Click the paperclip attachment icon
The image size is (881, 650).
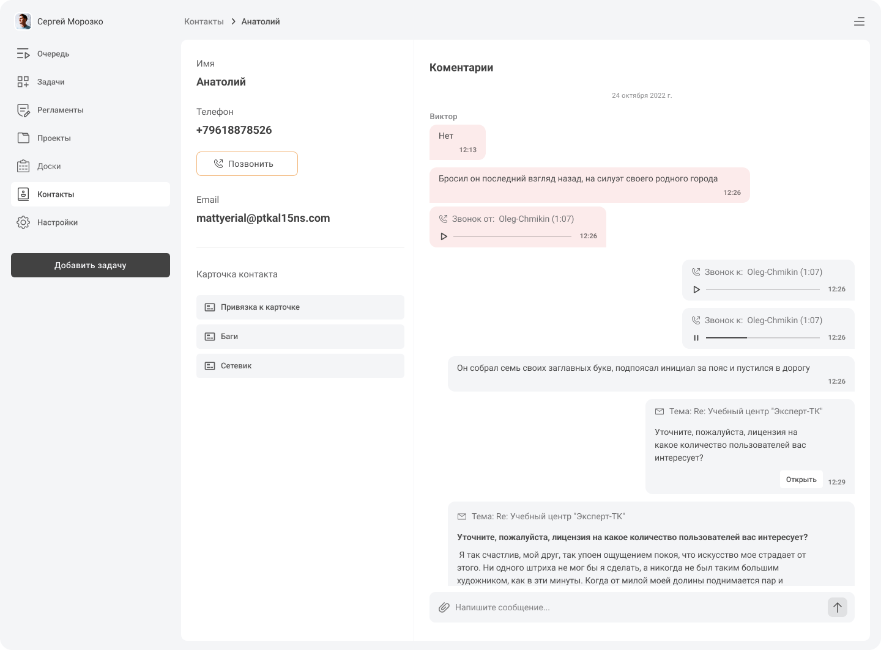(444, 607)
